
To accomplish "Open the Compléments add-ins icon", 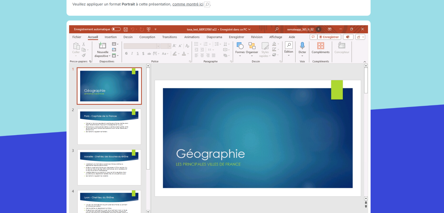I will [320, 46].
